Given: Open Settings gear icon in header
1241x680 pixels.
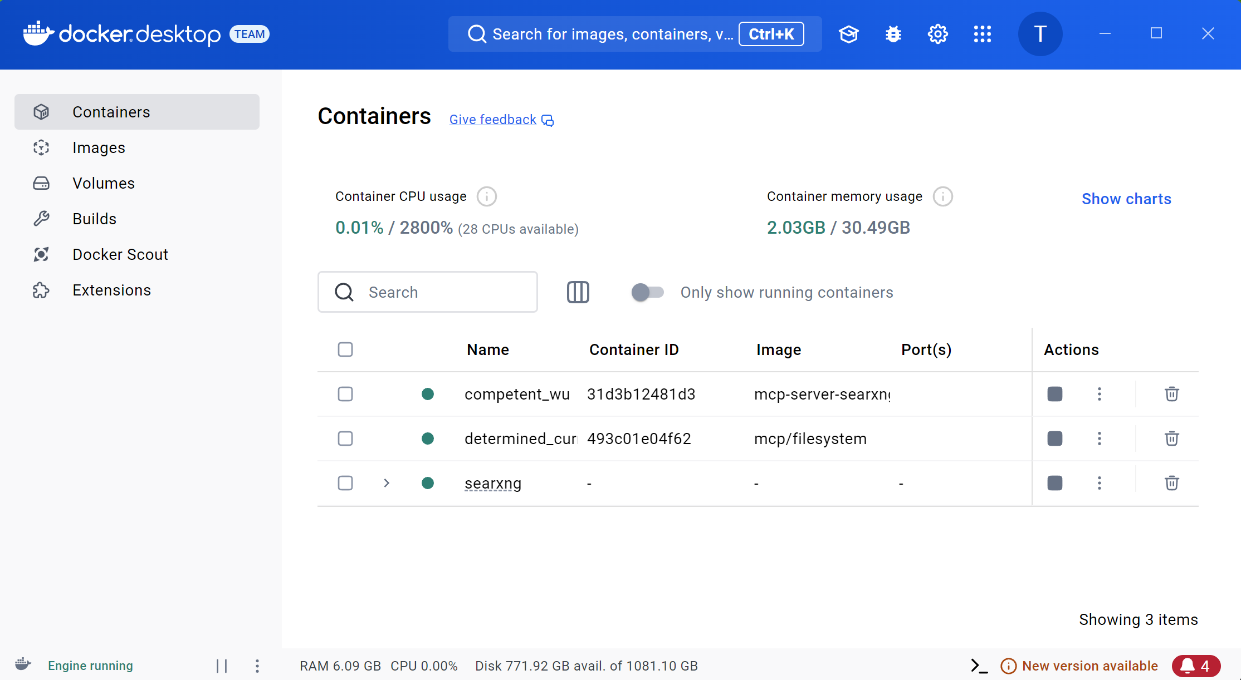Looking at the screenshot, I should click(x=937, y=34).
